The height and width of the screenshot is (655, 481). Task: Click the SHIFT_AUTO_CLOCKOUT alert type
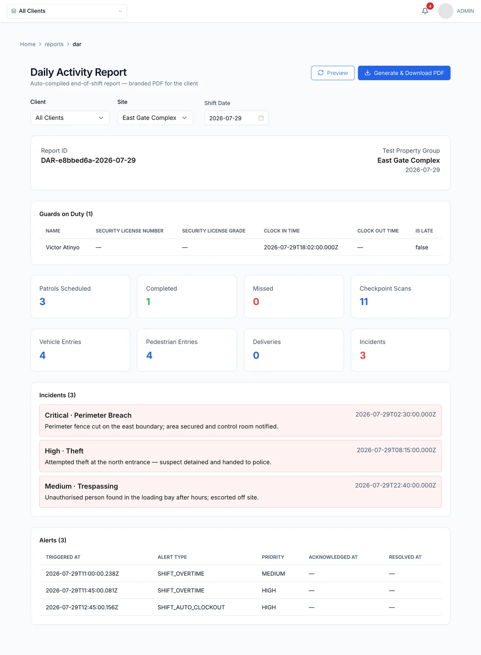coord(191,607)
